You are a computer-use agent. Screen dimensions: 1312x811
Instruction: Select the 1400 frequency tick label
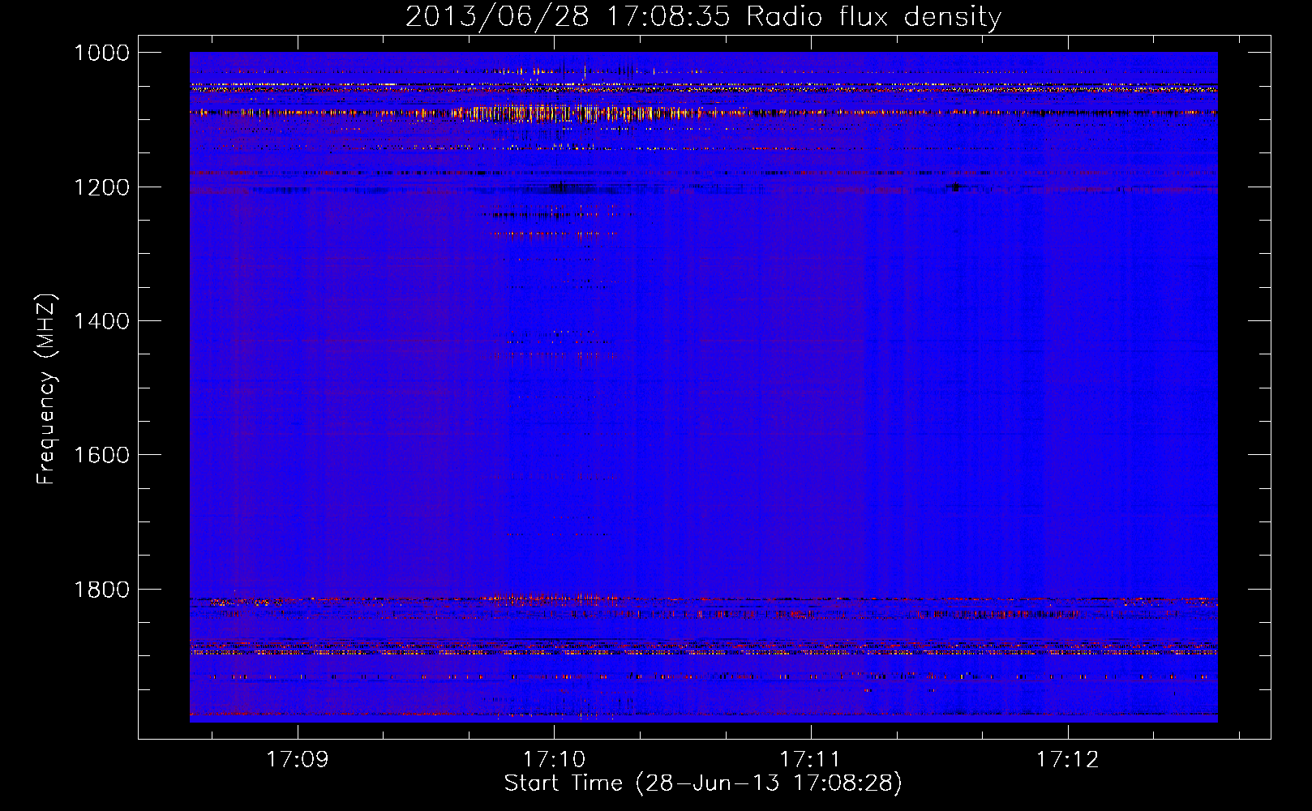pyautogui.click(x=101, y=321)
